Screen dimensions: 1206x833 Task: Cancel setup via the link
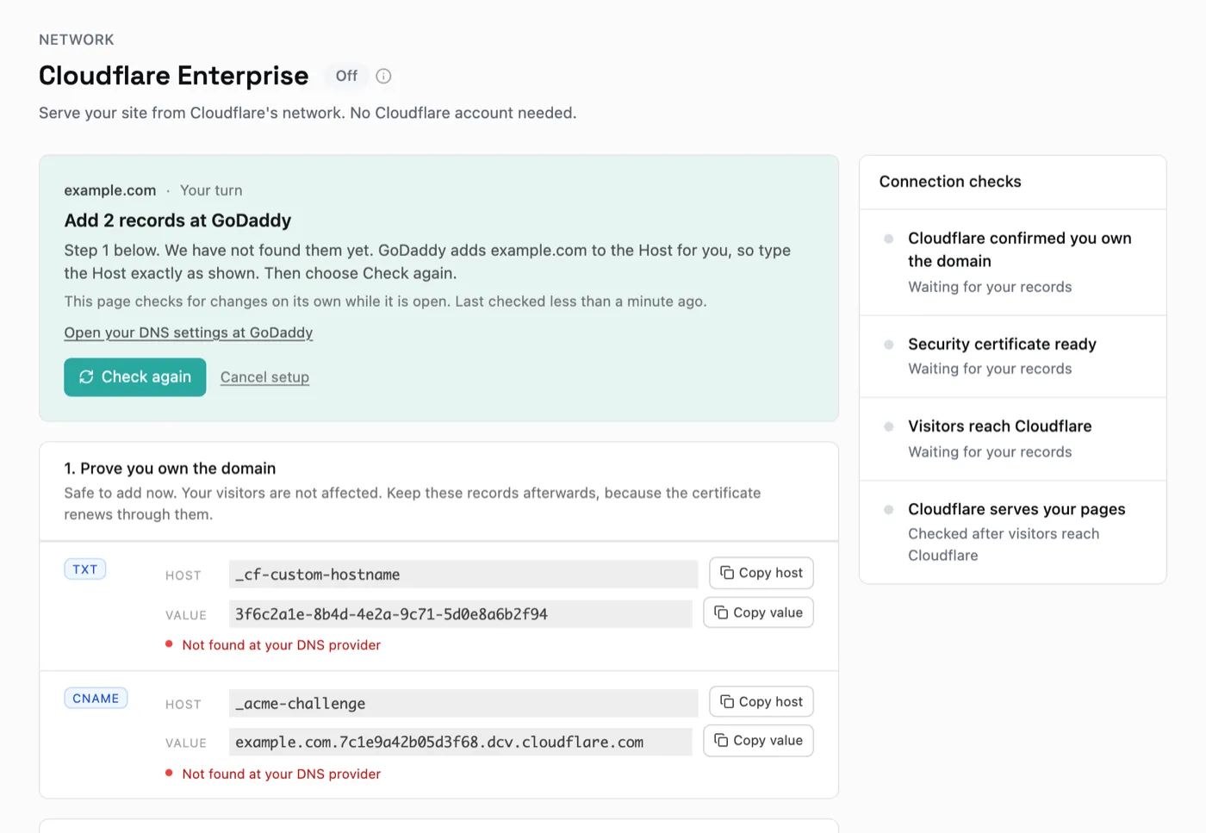[264, 377]
